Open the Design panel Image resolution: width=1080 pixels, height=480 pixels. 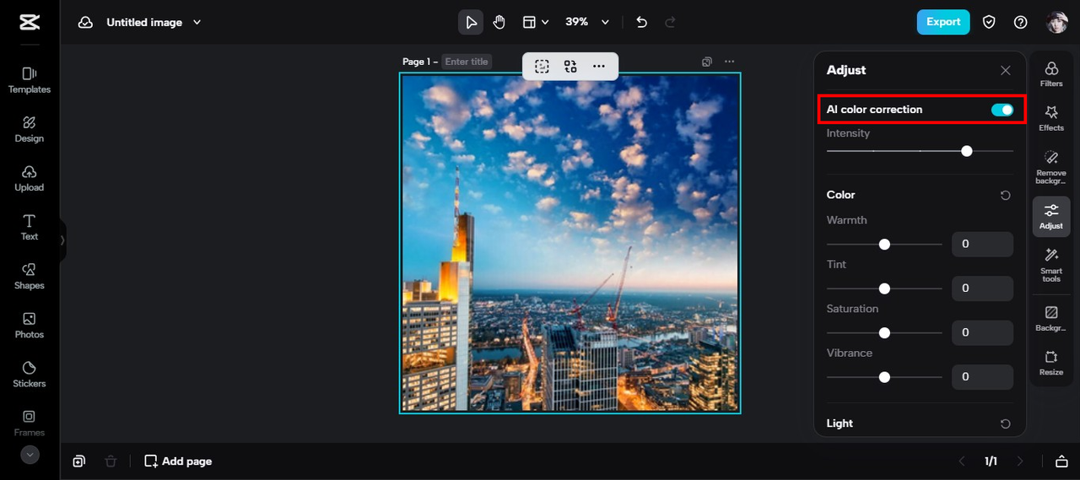pyautogui.click(x=30, y=129)
